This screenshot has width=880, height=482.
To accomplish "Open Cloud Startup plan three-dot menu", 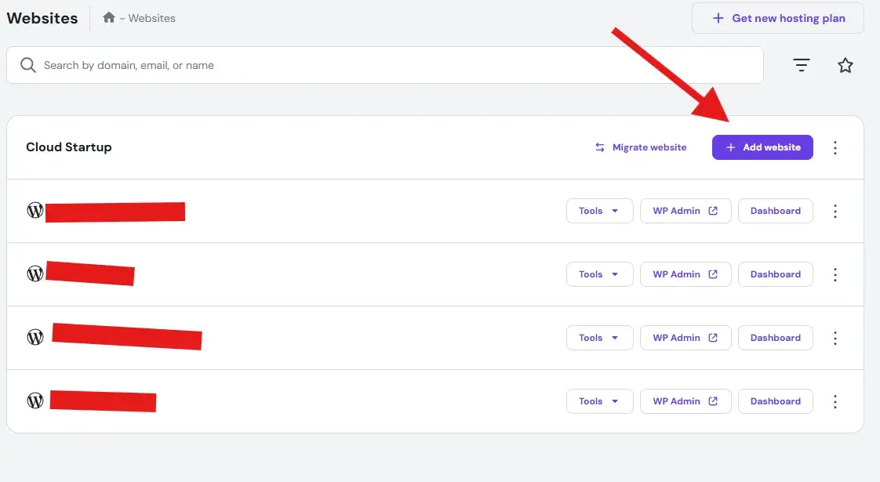I will (835, 147).
